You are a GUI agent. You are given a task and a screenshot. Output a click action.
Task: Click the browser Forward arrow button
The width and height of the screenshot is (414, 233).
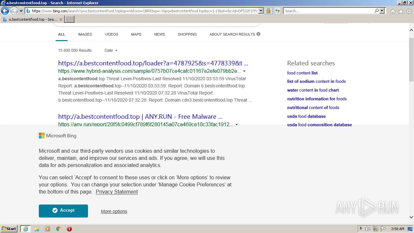point(14,11)
